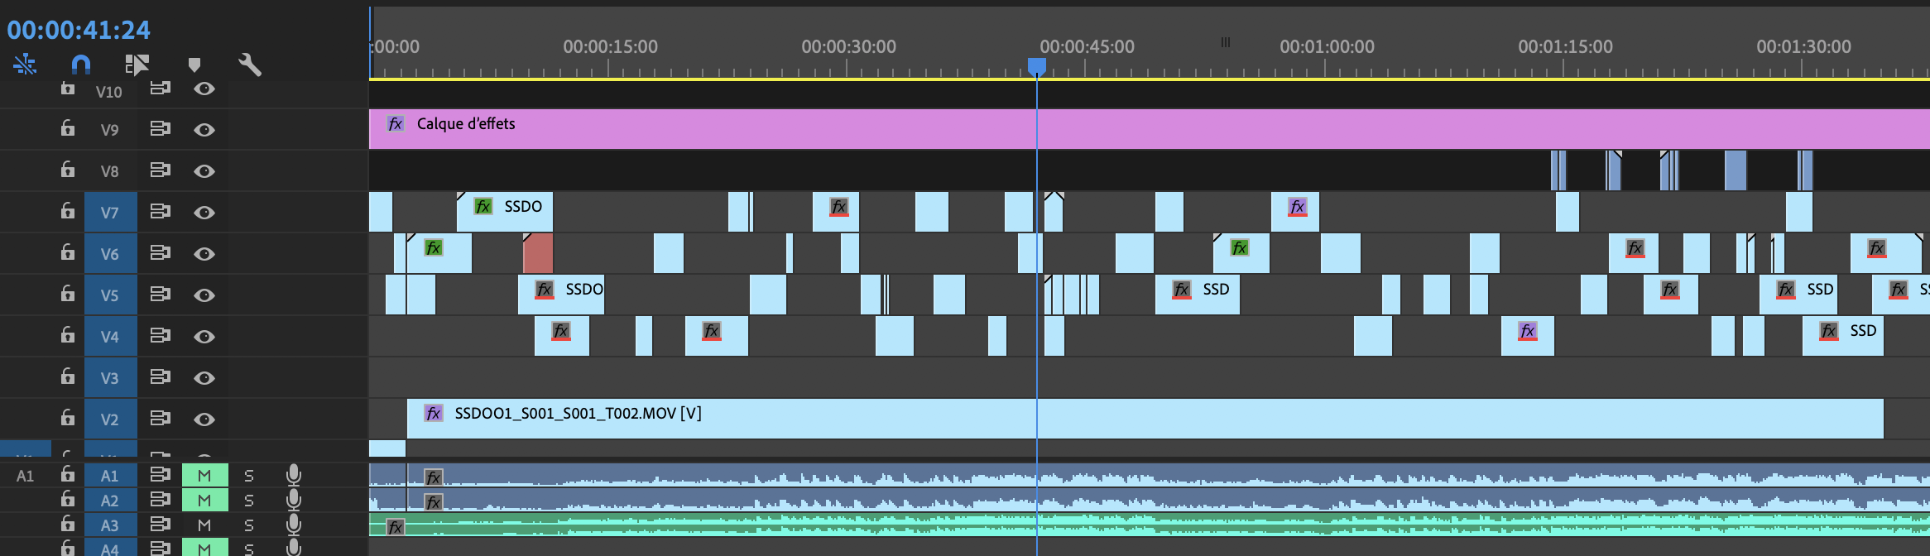Hide the V7 track output
The width and height of the screenshot is (1930, 556).
[204, 213]
